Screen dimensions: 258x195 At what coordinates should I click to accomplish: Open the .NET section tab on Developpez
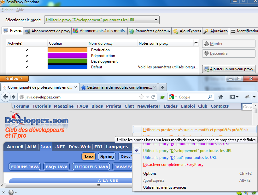click(x=60, y=147)
